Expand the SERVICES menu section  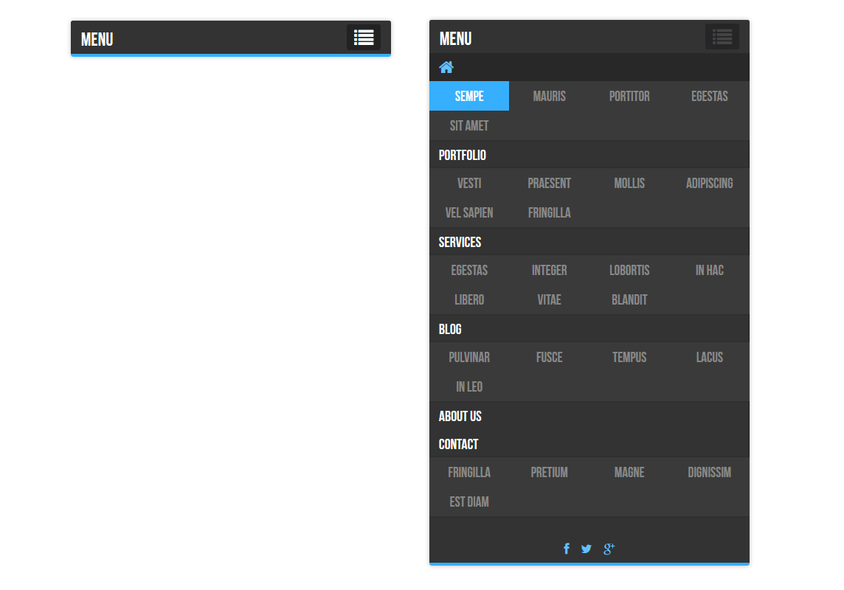[x=460, y=242]
